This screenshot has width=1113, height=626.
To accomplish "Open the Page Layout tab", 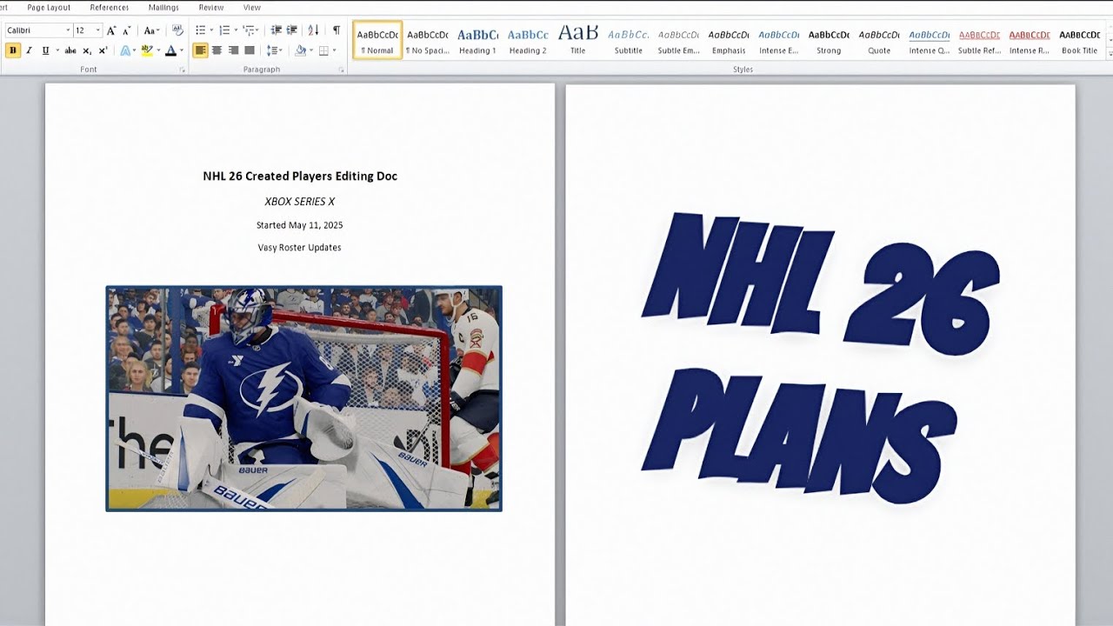I will (49, 7).
